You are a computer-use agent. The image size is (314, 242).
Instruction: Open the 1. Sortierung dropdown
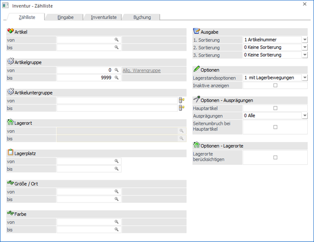(x=304, y=40)
